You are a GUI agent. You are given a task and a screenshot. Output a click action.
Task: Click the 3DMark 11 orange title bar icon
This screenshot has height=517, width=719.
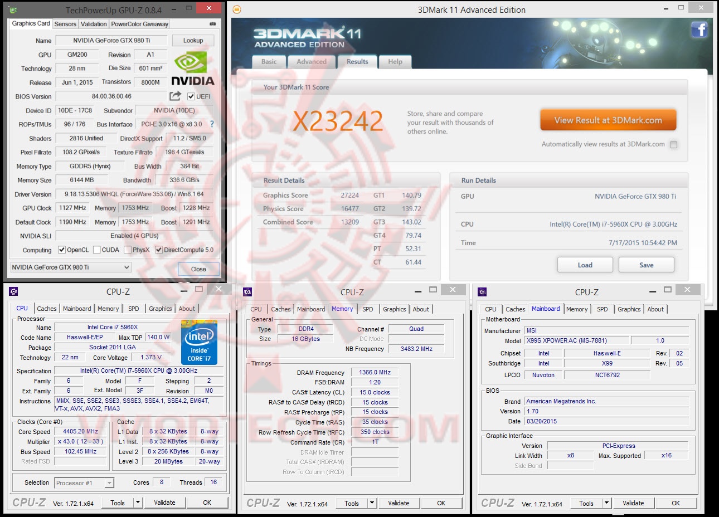(x=237, y=9)
